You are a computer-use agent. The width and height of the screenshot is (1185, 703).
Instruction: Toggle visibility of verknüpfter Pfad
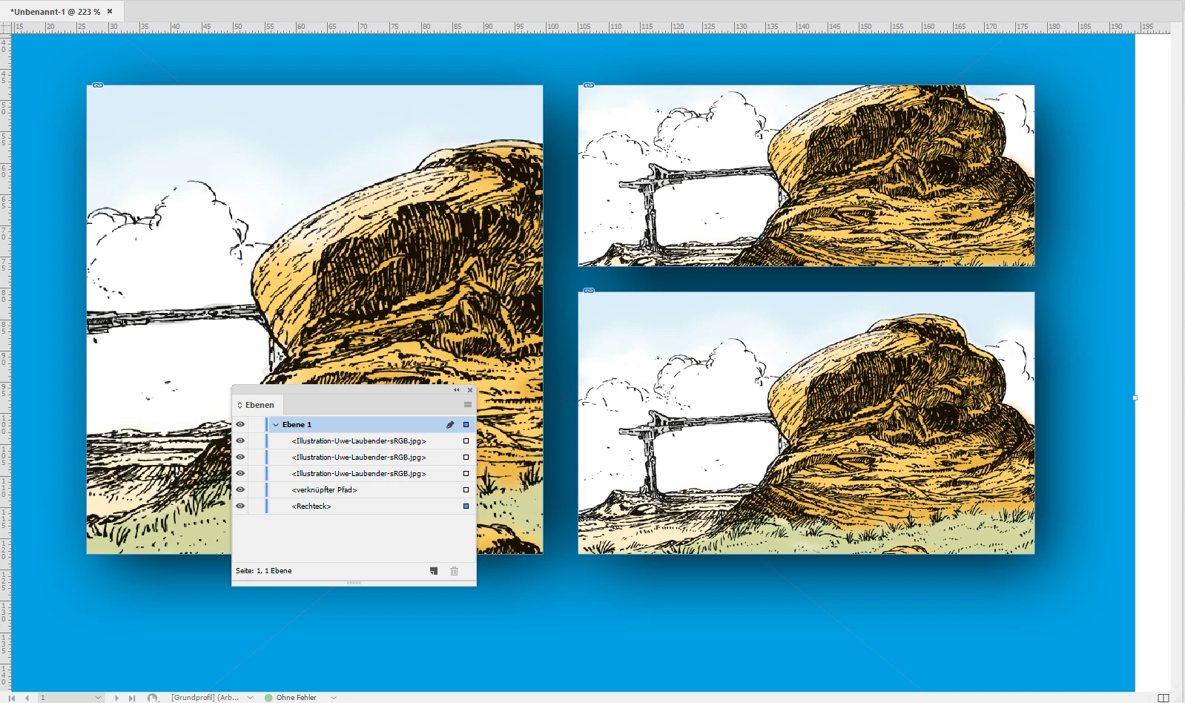240,490
